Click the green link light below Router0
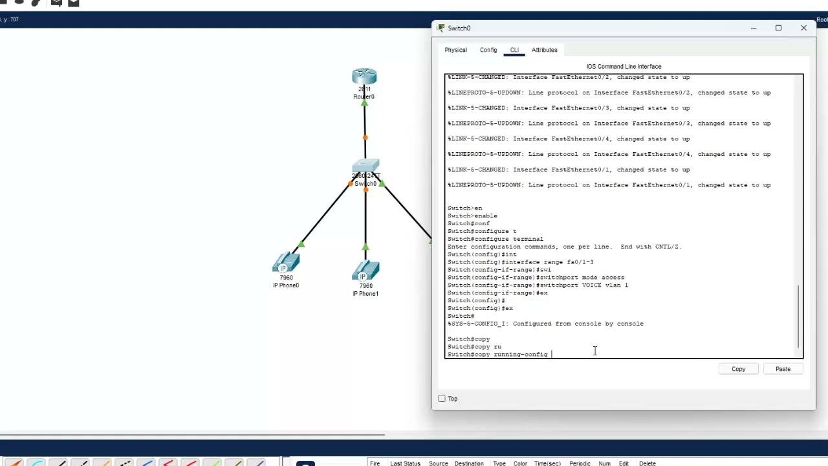 pyautogui.click(x=364, y=102)
